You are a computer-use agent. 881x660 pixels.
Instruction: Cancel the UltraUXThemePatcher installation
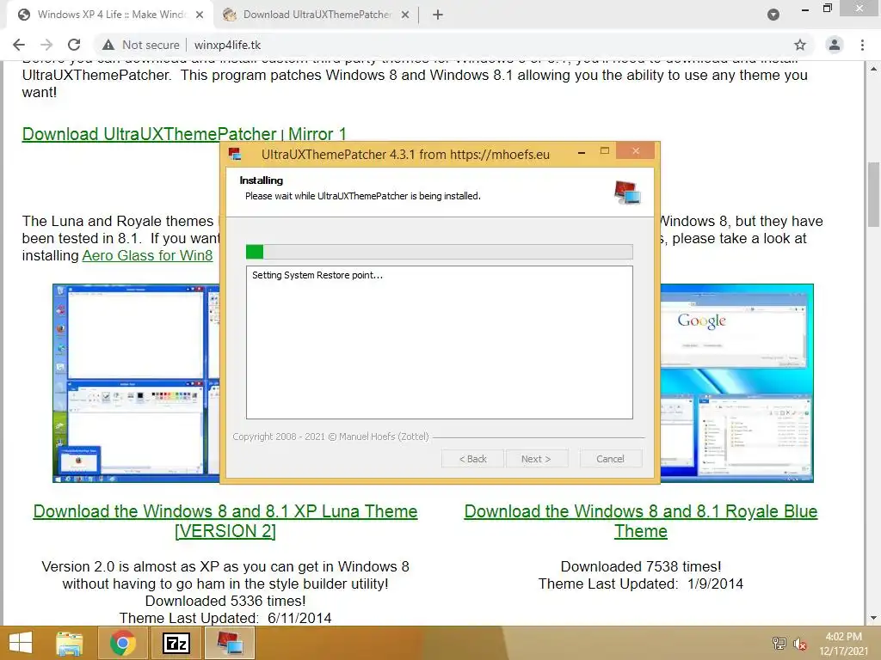pos(610,459)
